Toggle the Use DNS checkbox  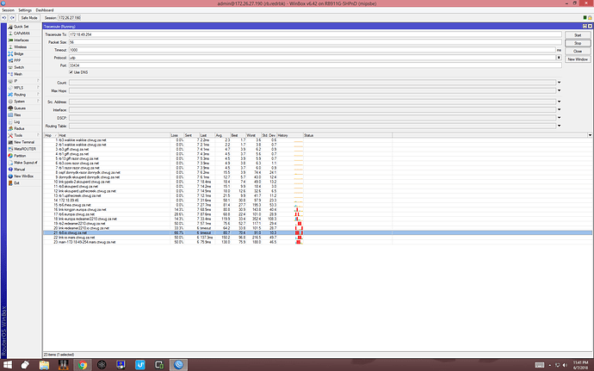(72, 71)
